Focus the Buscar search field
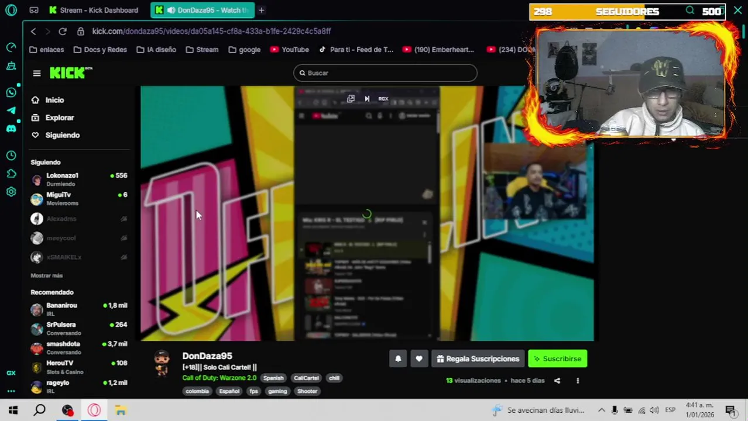The image size is (748, 421). click(x=385, y=73)
